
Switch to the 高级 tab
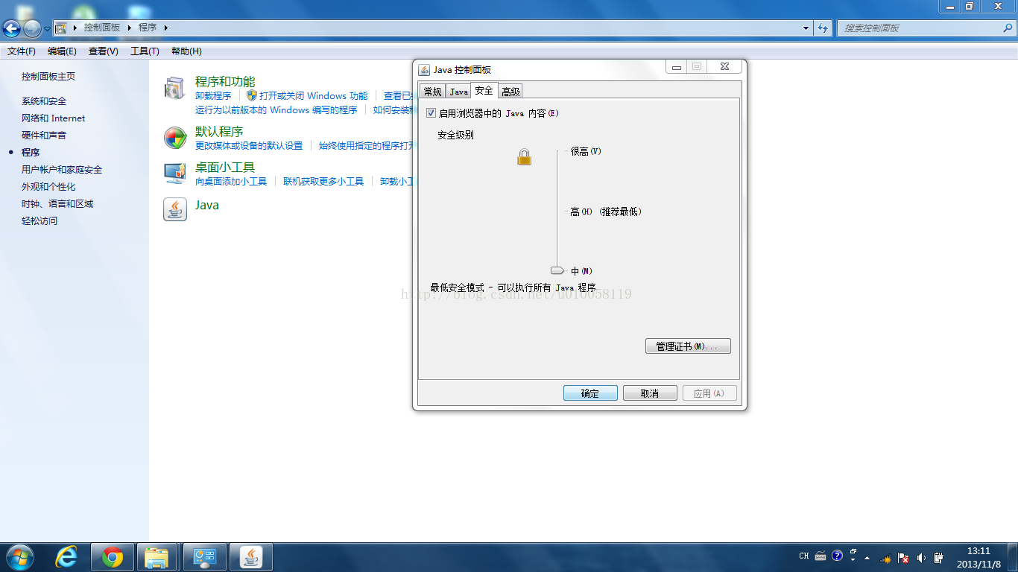click(510, 92)
